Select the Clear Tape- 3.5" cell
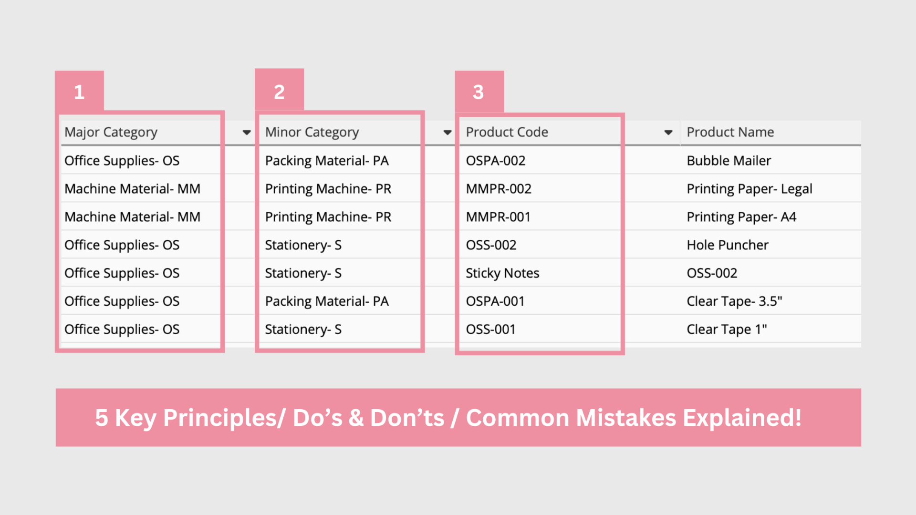The image size is (916, 515). click(734, 301)
